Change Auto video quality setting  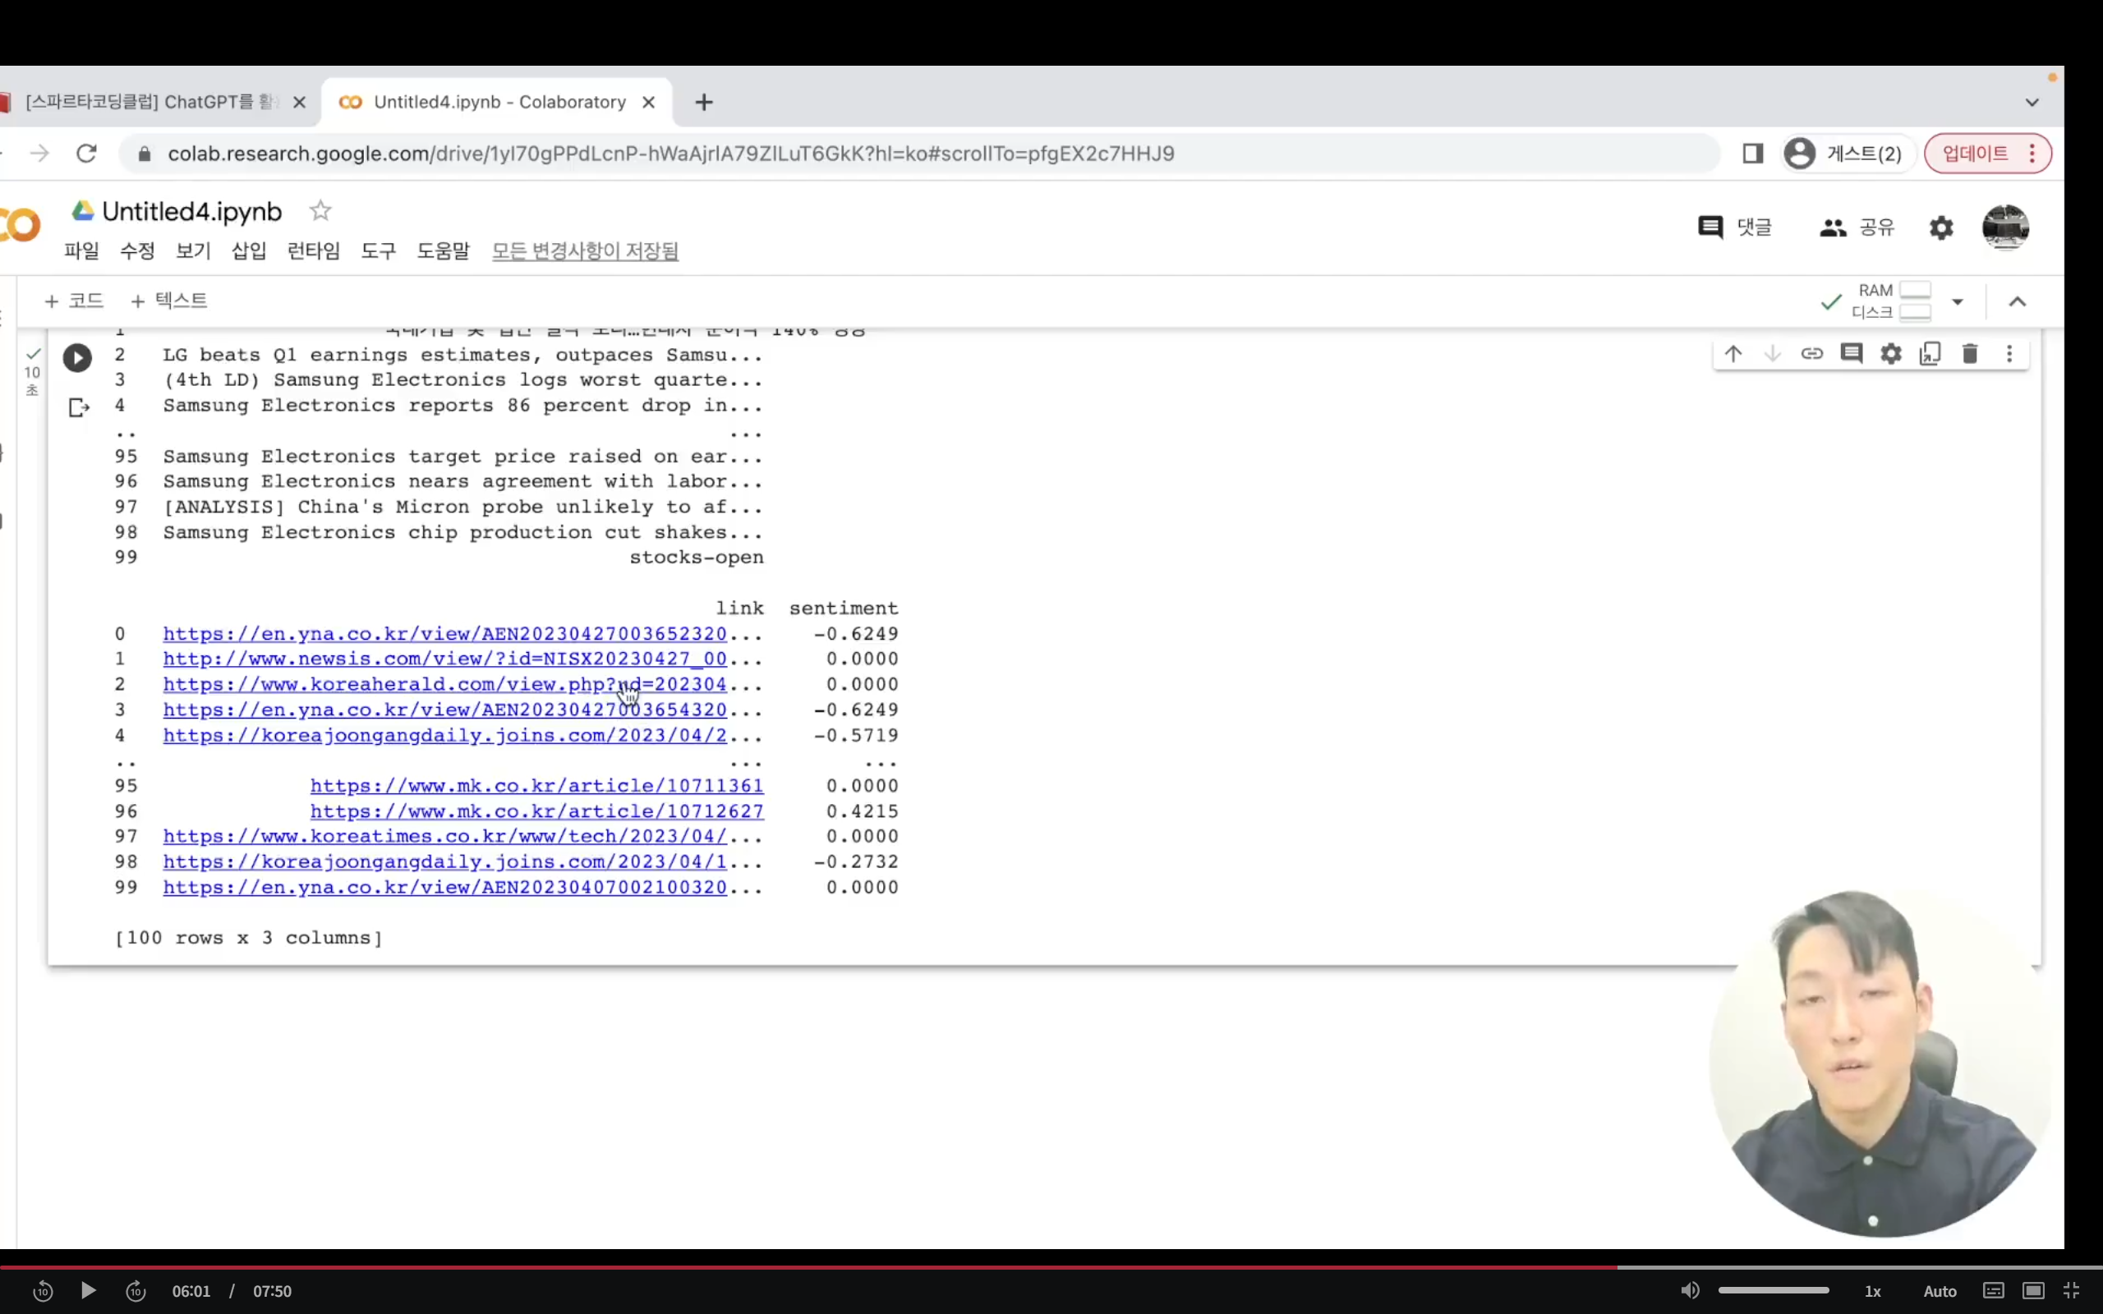point(1940,1291)
